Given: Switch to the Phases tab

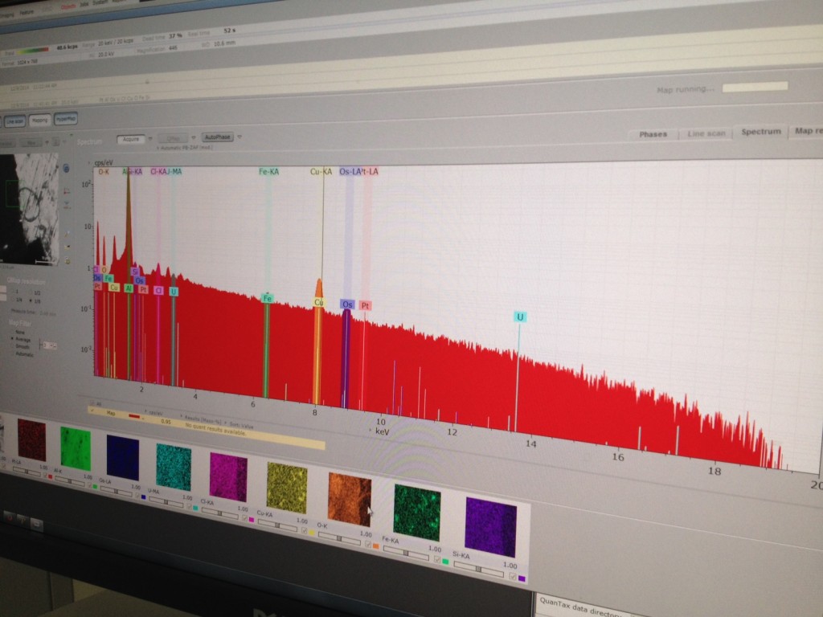Looking at the screenshot, I should (653, 134).
